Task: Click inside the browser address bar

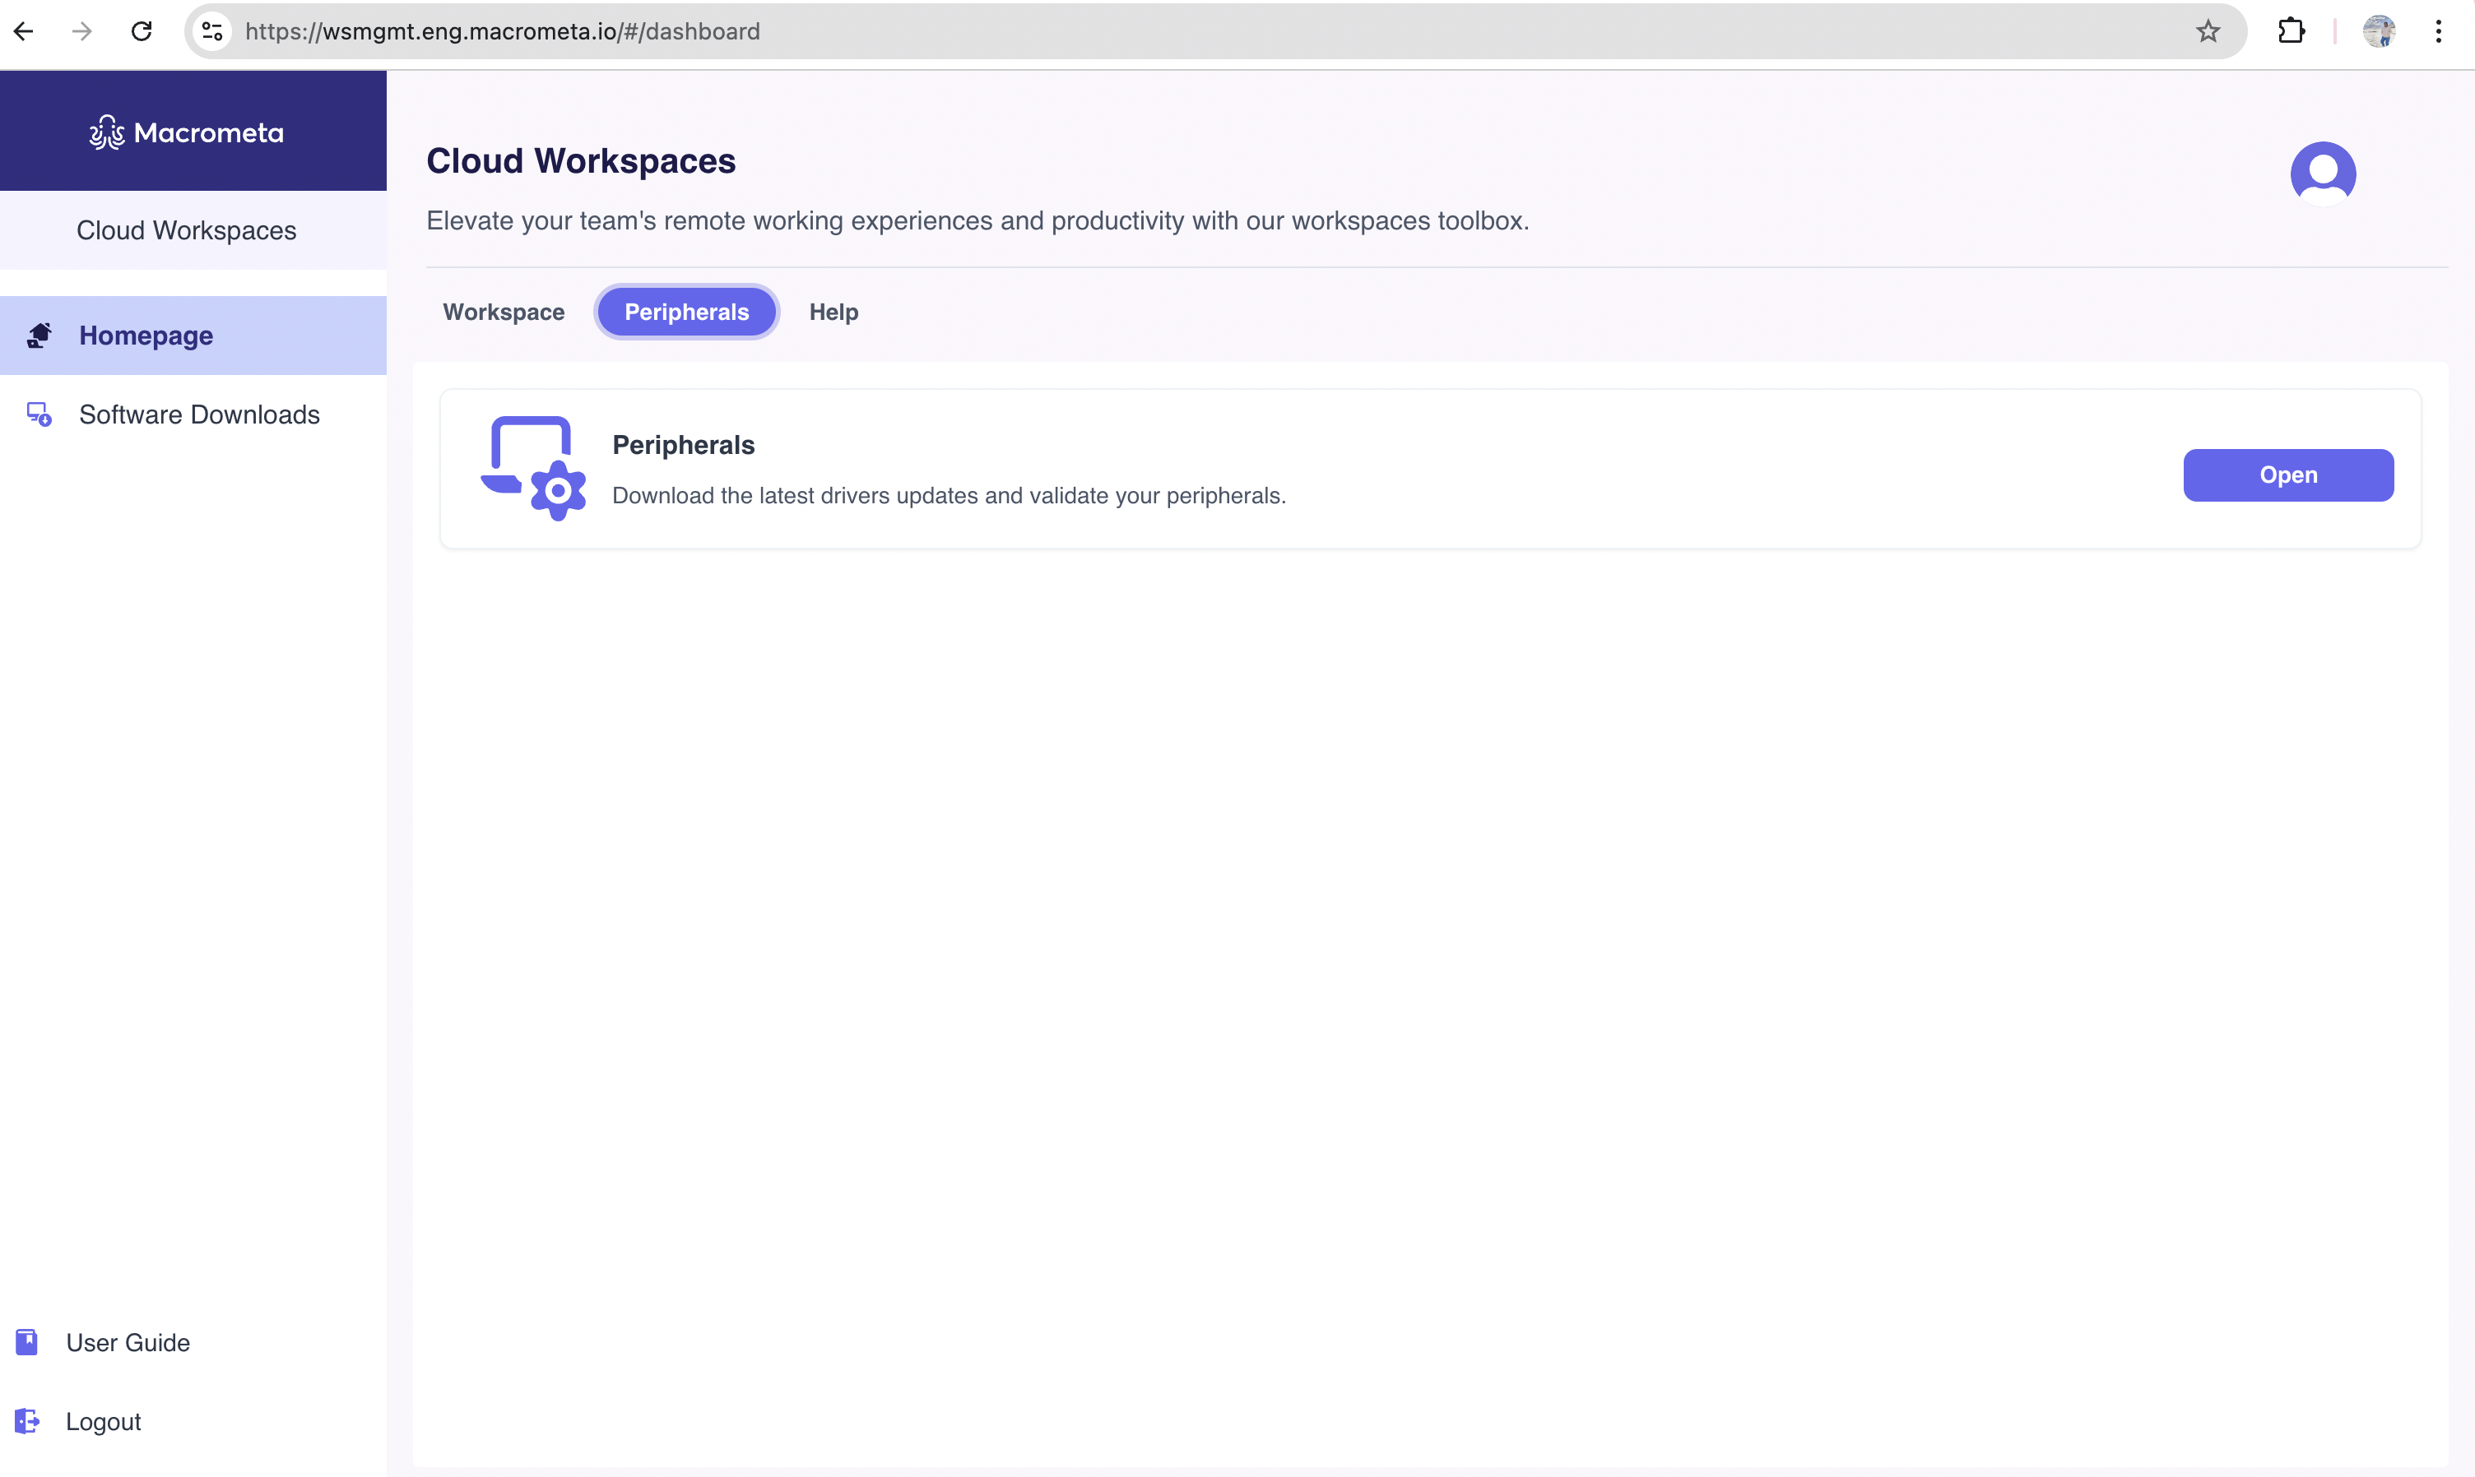Action: [697, 31]
